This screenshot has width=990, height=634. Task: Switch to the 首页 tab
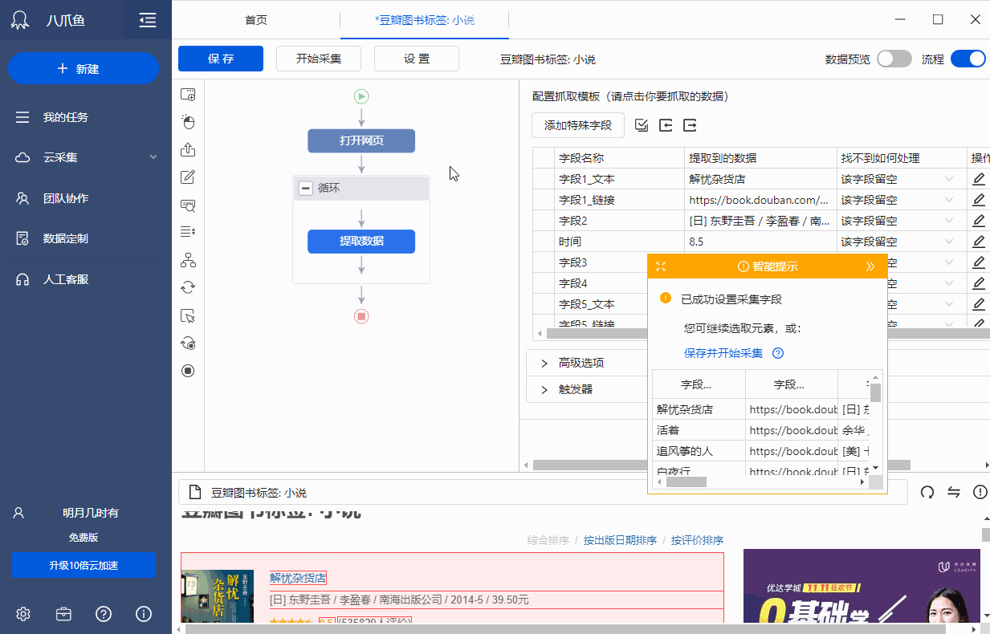[256, 20]
